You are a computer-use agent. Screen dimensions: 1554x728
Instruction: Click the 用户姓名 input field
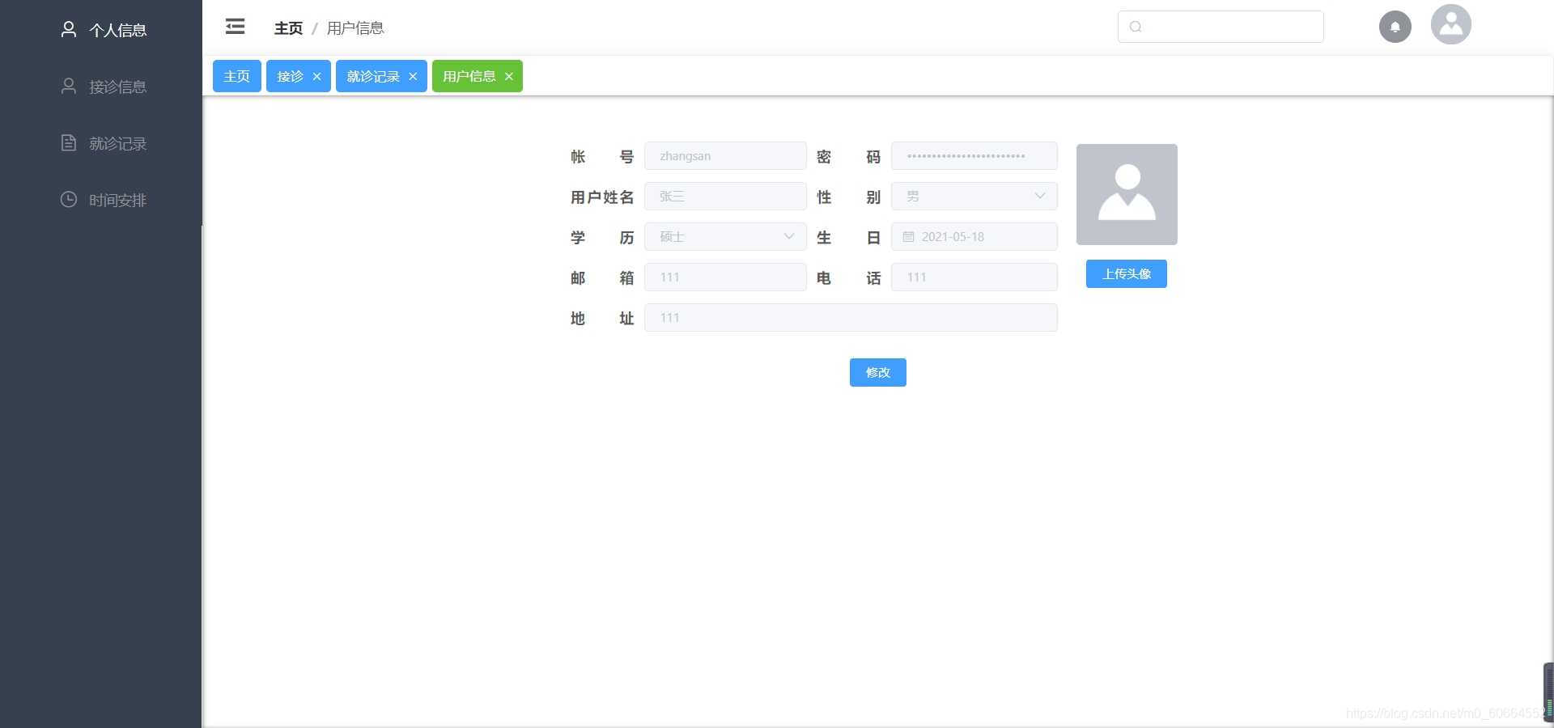click(725, 197)
